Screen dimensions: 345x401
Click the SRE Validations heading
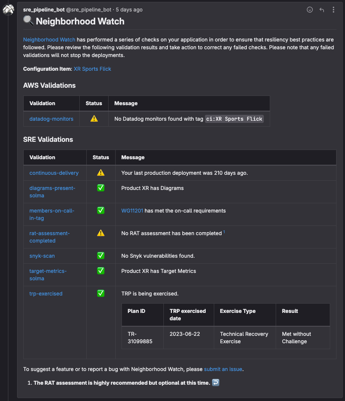pyautogui.click(x=48, y=139)
